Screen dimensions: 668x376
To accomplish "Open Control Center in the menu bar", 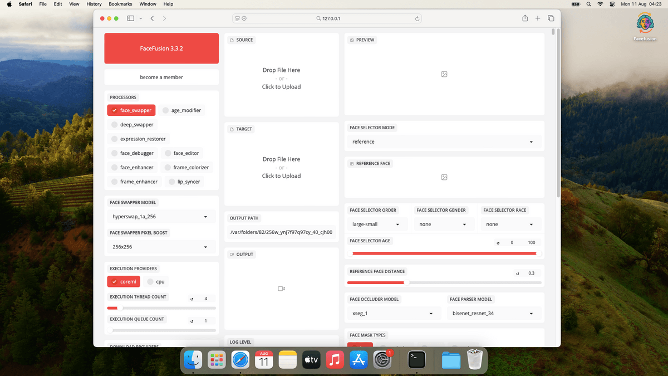I will coord(613,4).
